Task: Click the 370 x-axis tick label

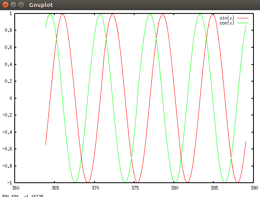Action: (x=95, y=188)
